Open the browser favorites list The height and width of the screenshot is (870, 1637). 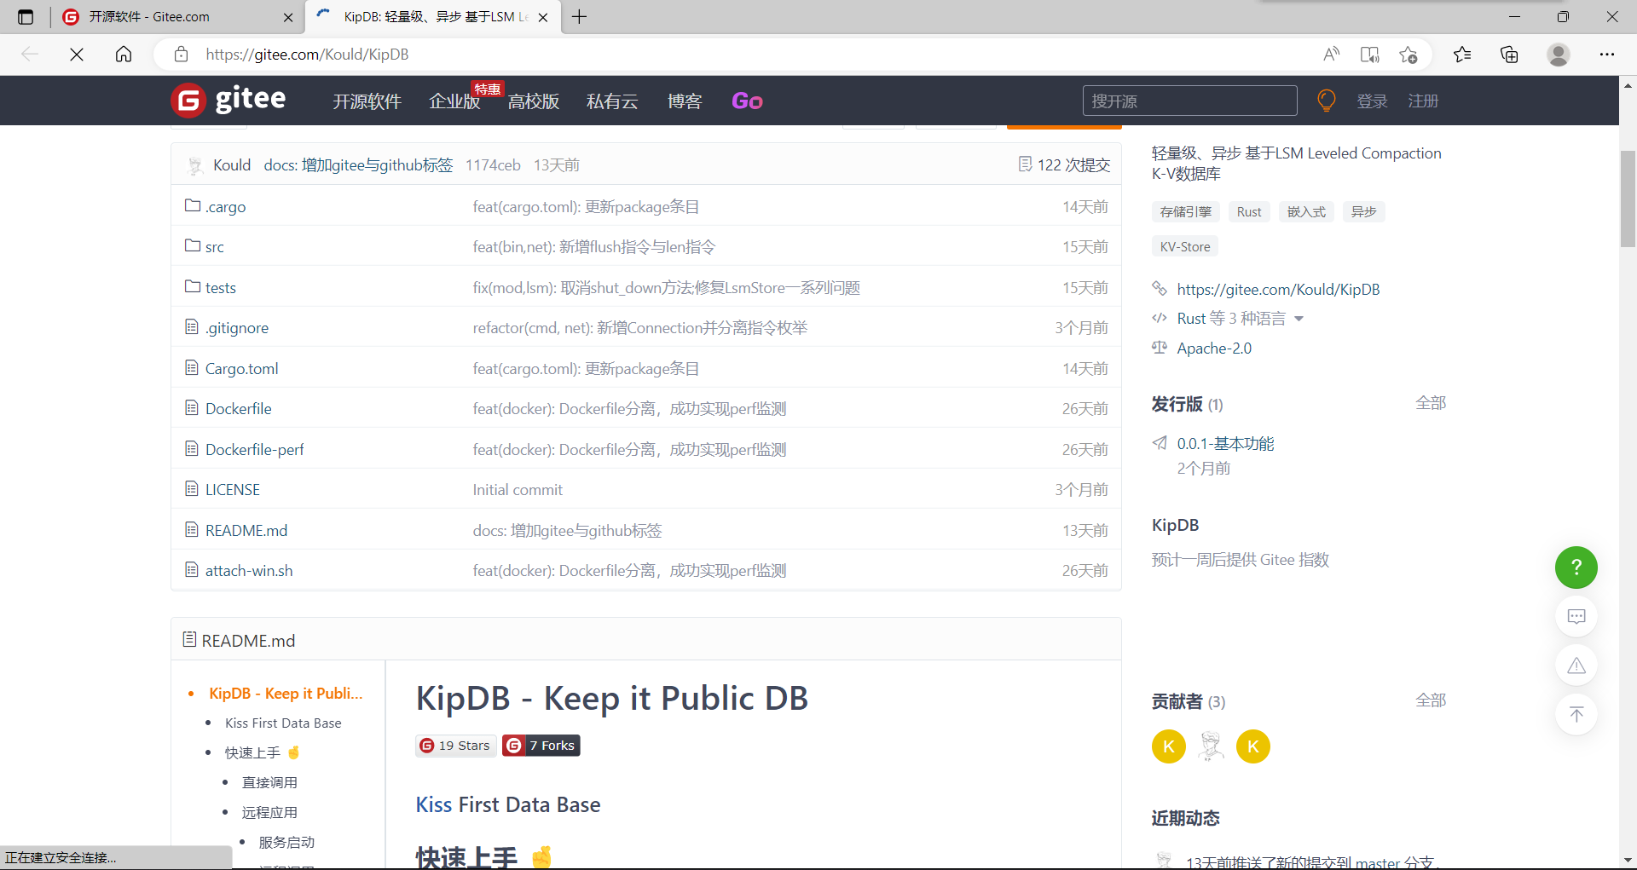[1462, 55]
